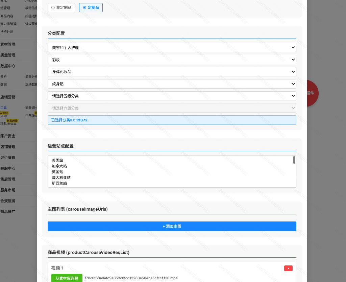346x282 pixels.
Task: Open the 美容和个人护理 category dropdown
Action: 172,47
